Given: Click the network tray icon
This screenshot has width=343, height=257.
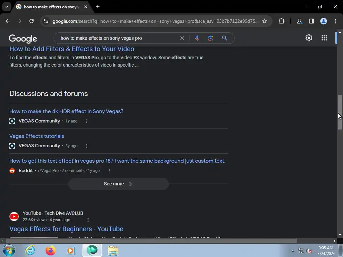Looking at the screenshot, I should pyautogui.click(x=301, y=251).
